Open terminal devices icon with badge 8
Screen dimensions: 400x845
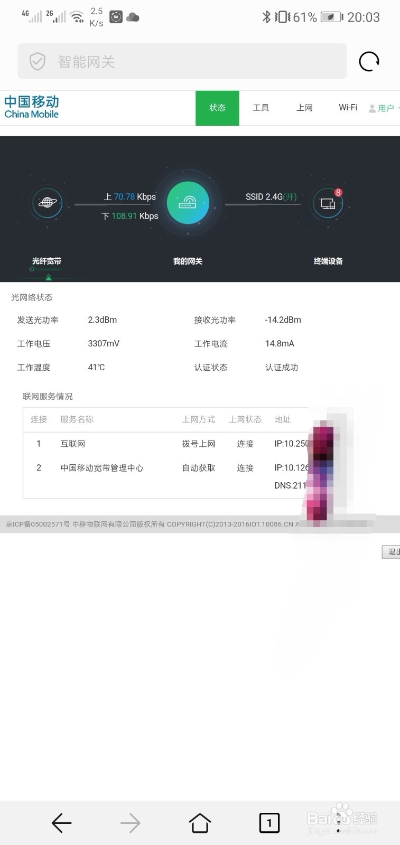328,203
